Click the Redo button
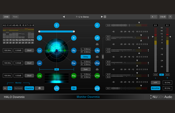Screen dimensions: 175x113 (15, 17)
